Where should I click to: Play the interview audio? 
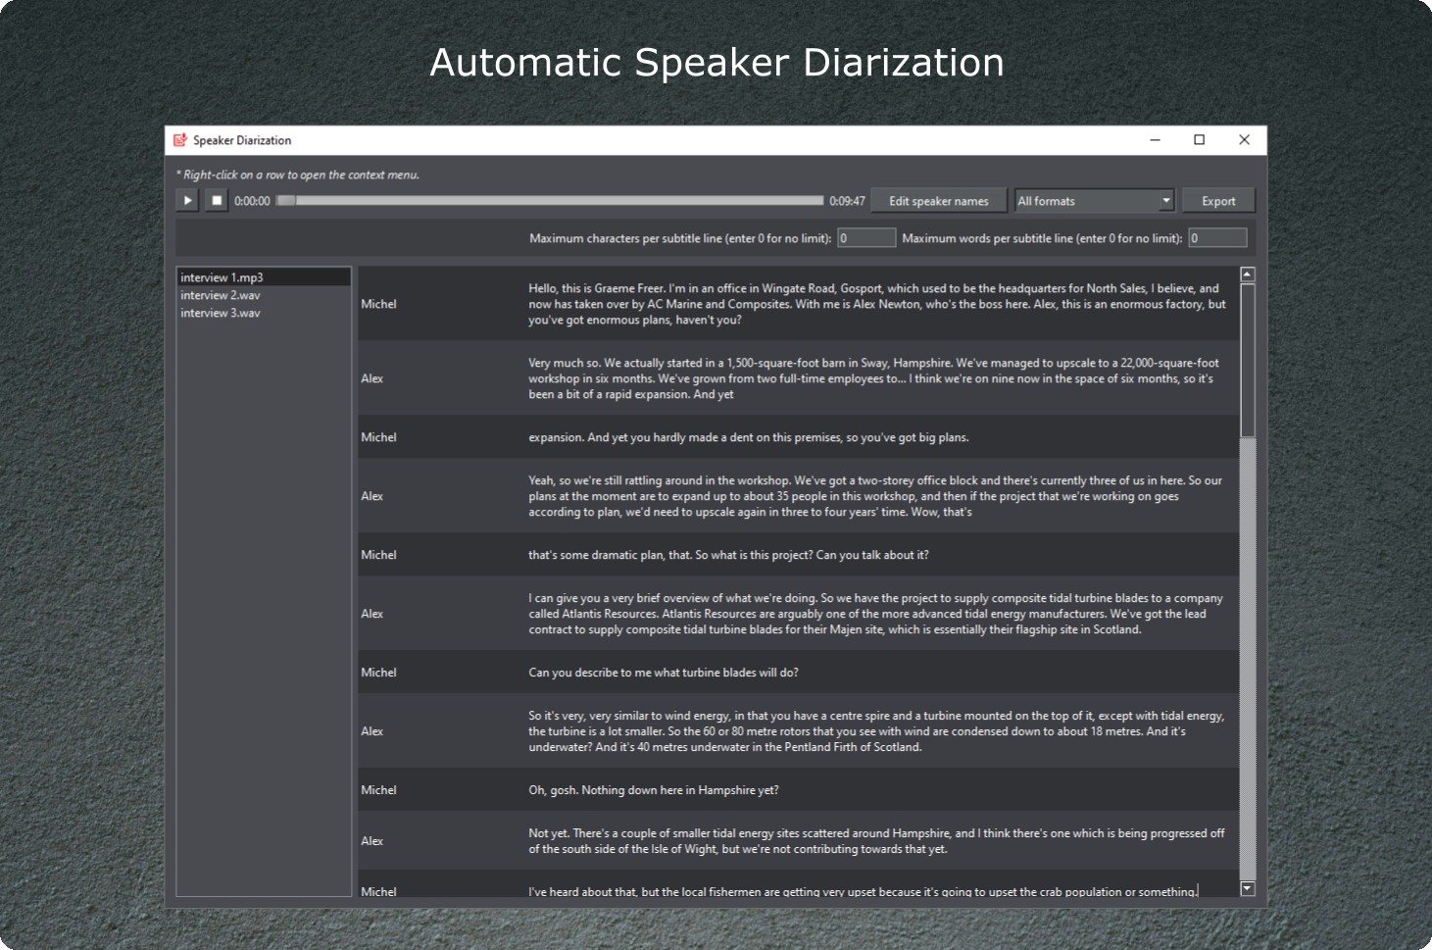pos(187,200)
